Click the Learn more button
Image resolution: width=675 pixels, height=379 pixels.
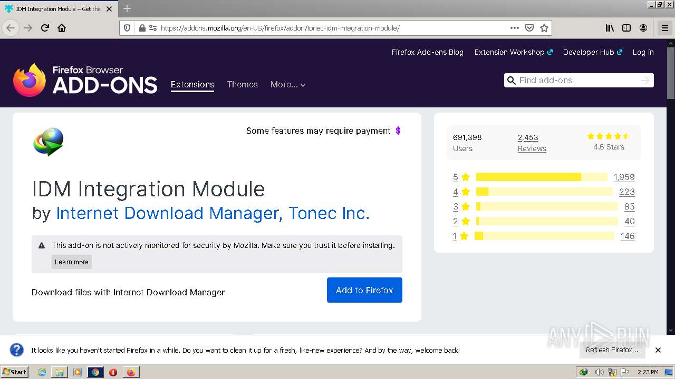tap(72, 262)
